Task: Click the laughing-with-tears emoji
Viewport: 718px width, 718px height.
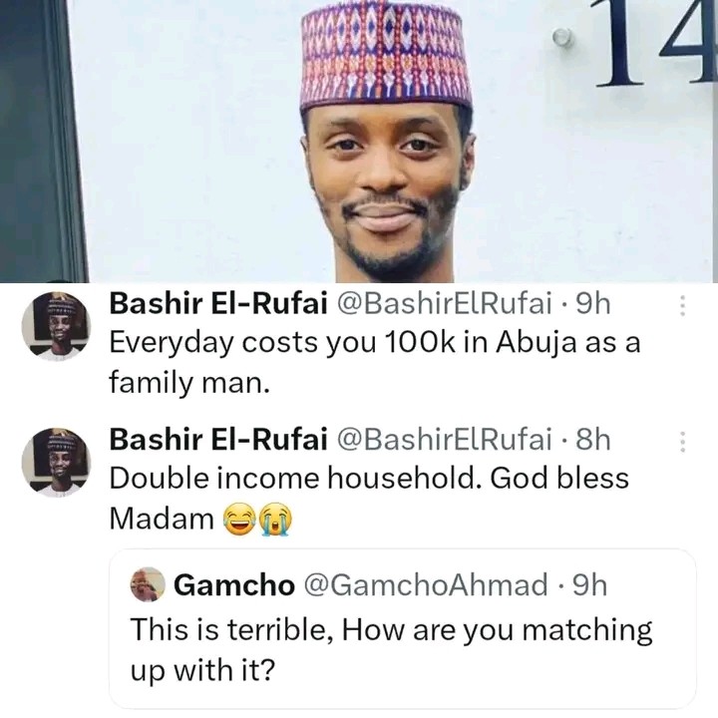Action: (x=238, y=520)
